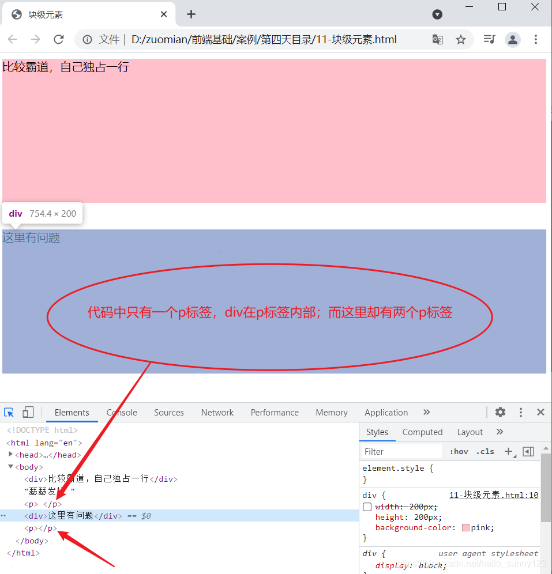Toggle the device emulation toolbar
552x574 pixels.
click(27, 412)
